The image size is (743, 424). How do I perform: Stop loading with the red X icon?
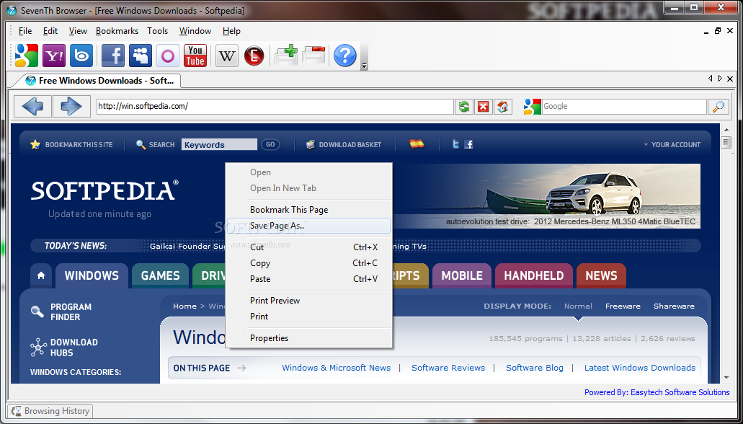[x=484, y=106]
